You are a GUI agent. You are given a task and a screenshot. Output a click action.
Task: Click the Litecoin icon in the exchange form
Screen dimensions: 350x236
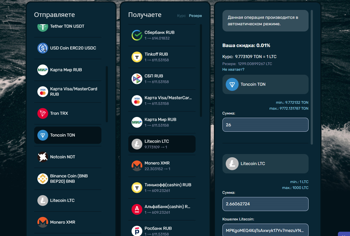click(x=232, y=164)
